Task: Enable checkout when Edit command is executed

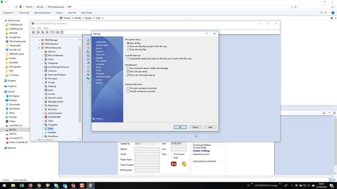Action: click(x=128, y=91)
